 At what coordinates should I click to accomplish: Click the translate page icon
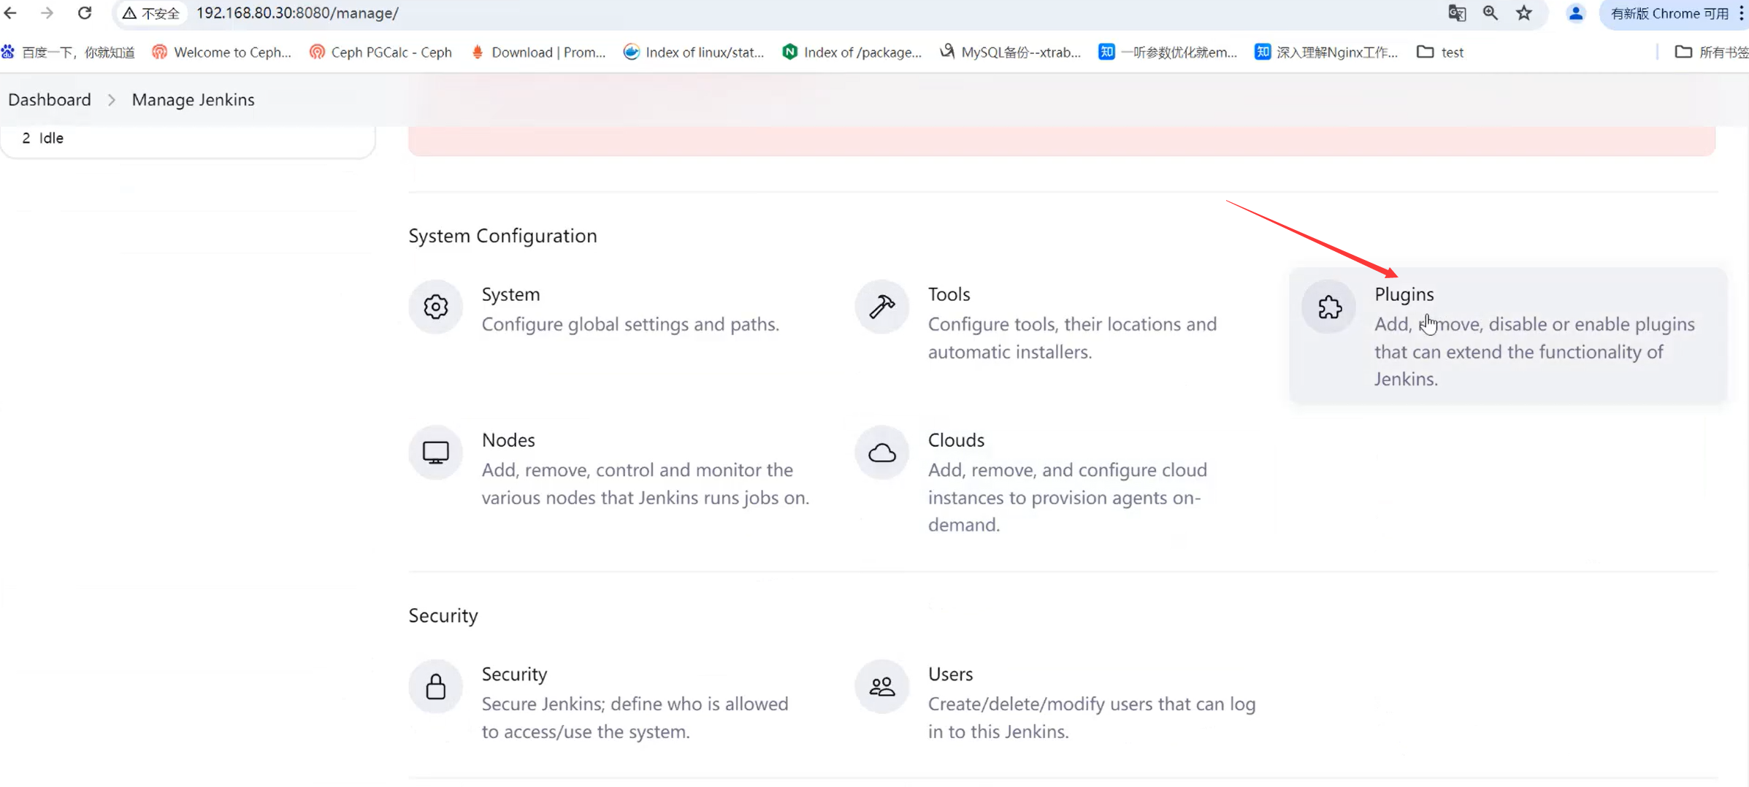click(x=1457, y=13)
